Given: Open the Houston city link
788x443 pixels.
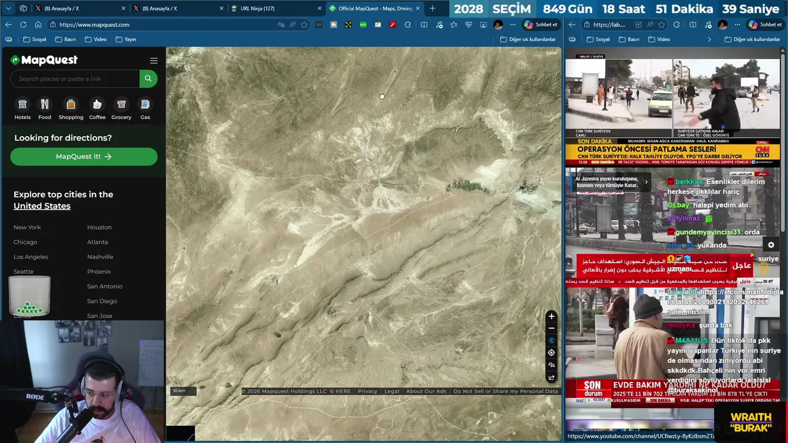Looking at the screenshot, I should coord(99,227).
